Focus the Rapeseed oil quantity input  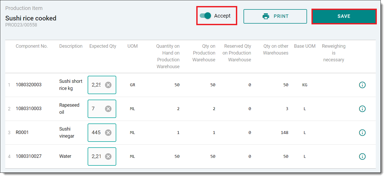click(x=96, y=109)
